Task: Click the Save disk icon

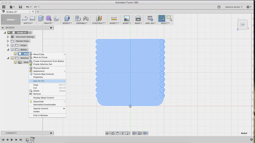Action: pyautogui.click(x=20, y=7)
